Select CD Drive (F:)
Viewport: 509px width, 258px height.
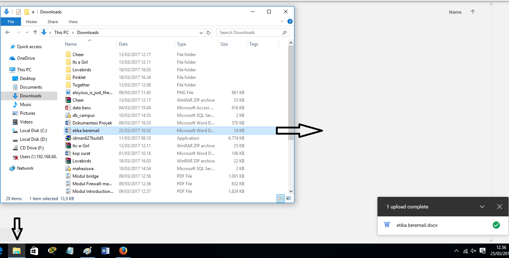point(32,148)
